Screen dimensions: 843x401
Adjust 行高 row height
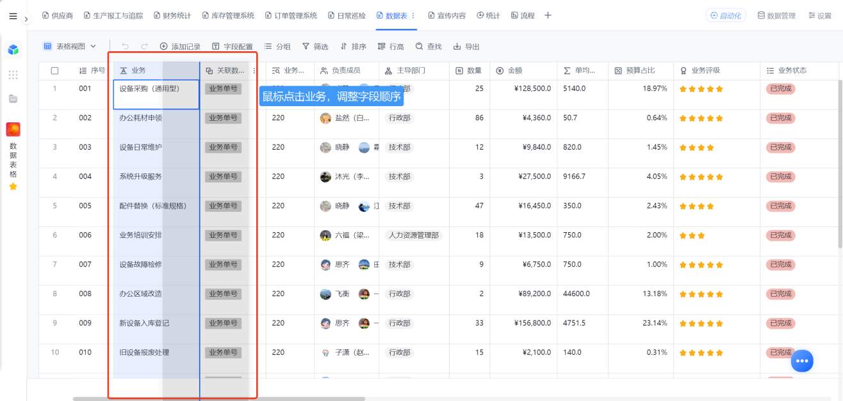(391, 47)
